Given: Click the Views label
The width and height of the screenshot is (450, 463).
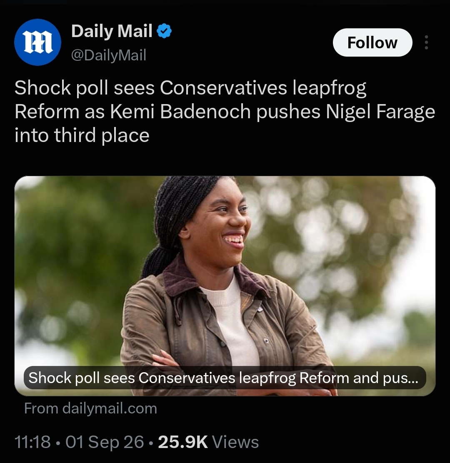Looking at the screenshot, I should pyautogui.click(x=235, y=442).
